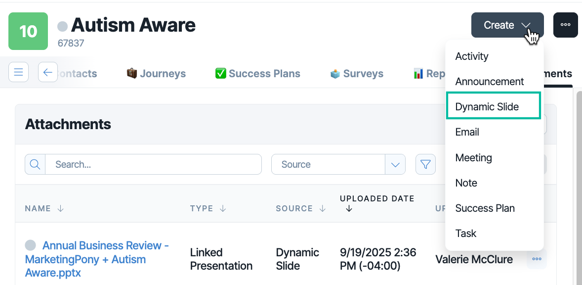Open the Surveys tab
Image resolution: width=582 pixels, height=285 pixels.
[357, 74]
